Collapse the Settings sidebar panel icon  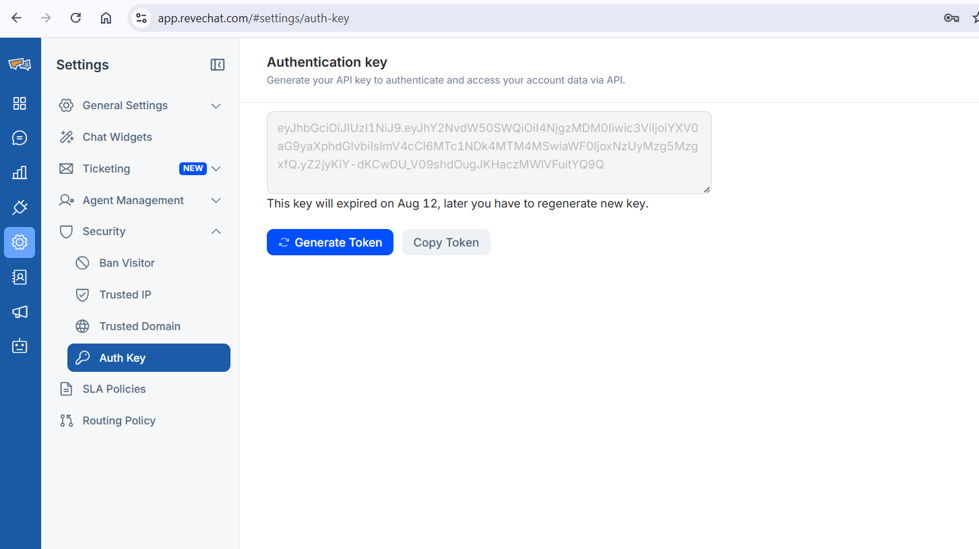pos(218,65)
